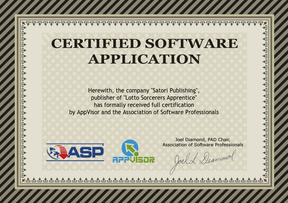The height and width of the screenshot is (203, 288).
Task: Click the AppVisor circular green arrow icon
Action: (x=130, y=147)
